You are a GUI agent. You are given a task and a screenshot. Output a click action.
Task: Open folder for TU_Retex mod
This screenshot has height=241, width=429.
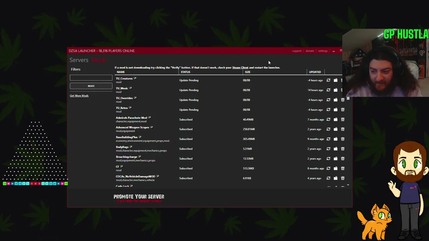click(335, 109)
